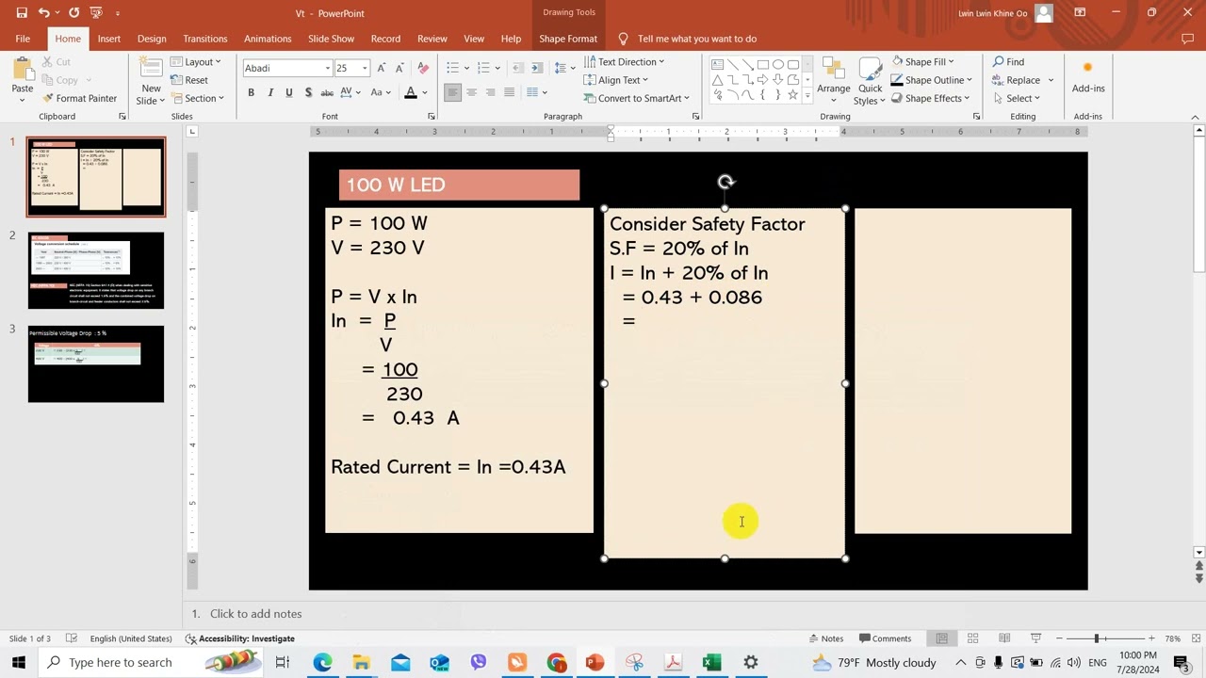Switch to the Design tab
Image resolution: width=1206 pixels, height=678 pixels.
pos(152,39)
